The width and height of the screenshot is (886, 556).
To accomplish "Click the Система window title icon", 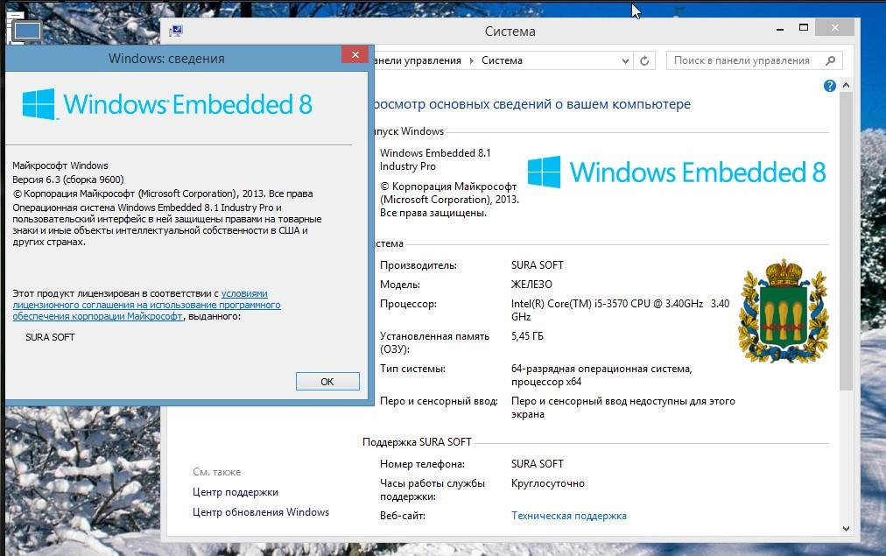I will point(176,31).
